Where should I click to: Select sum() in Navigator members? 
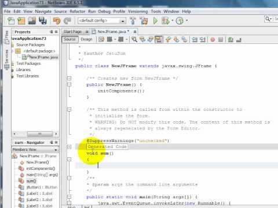coord(31,181)
